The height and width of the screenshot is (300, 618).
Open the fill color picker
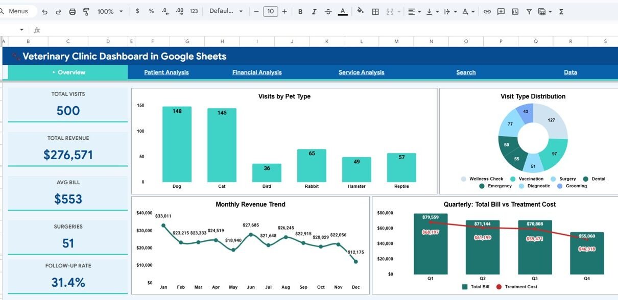360,11
